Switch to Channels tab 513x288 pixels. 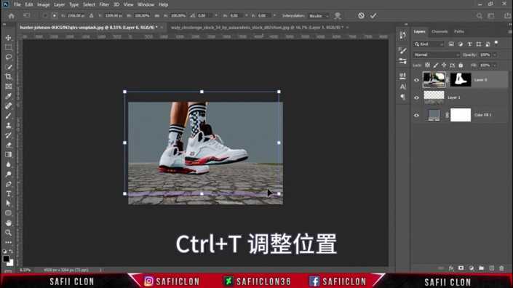click(x=440, y=32)
